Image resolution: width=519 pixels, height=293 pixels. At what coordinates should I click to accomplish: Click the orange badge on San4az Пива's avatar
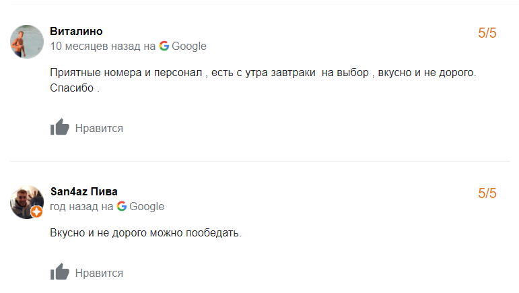[37, 211]
